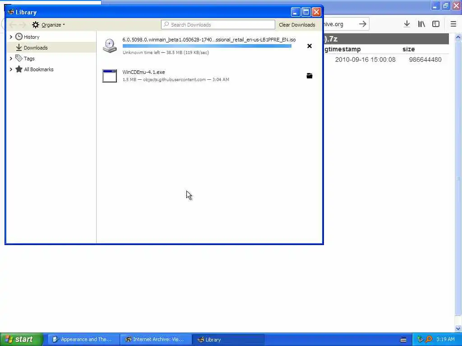Open containing folder for WinCDEmu-4.1.exe
The image size is (462, 346).
(310, 76)
